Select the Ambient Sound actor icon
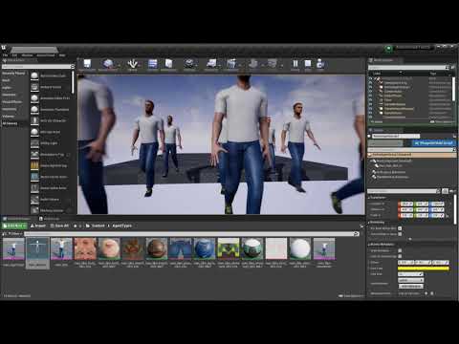 34,87
